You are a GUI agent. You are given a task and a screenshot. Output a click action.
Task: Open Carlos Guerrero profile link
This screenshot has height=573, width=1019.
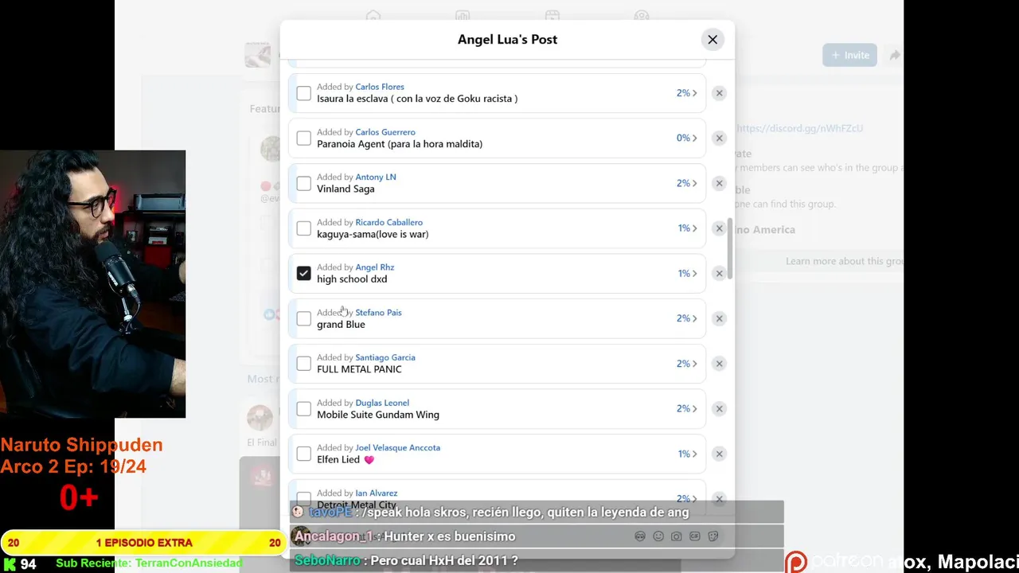point(385,132)
